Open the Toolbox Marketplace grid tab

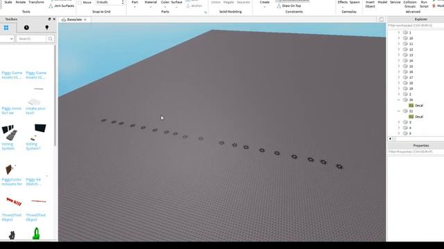(6, 28)
